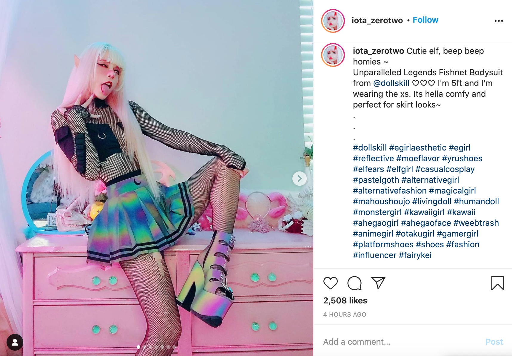512x356 pixels.
Task: Open the #pastelgoth hashtag
Action: tap(376, 180)
